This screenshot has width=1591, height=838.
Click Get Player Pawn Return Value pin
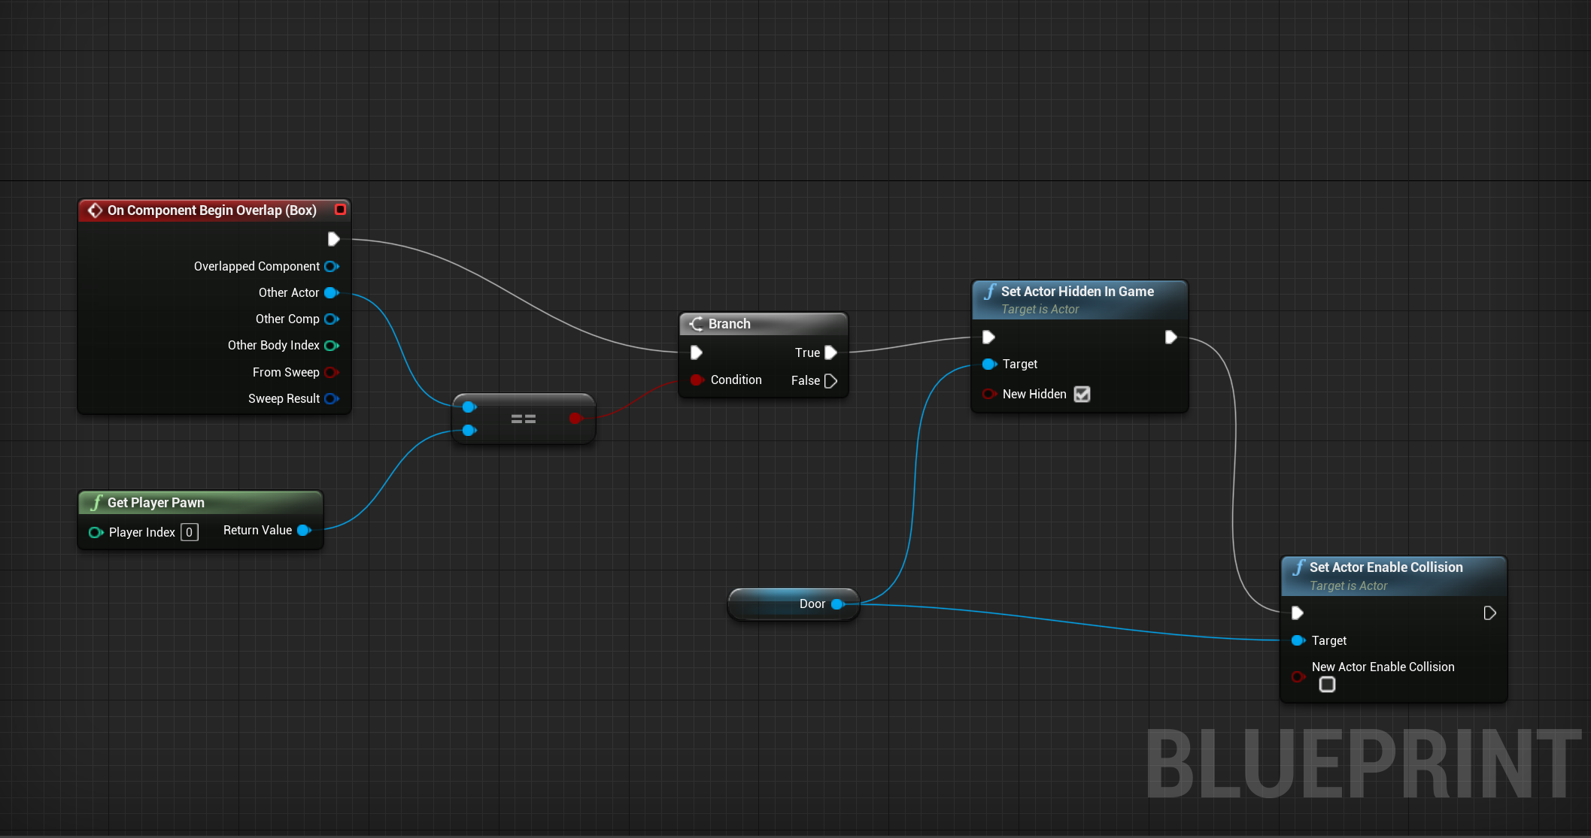pyautogui.click(x=304, y=531)
